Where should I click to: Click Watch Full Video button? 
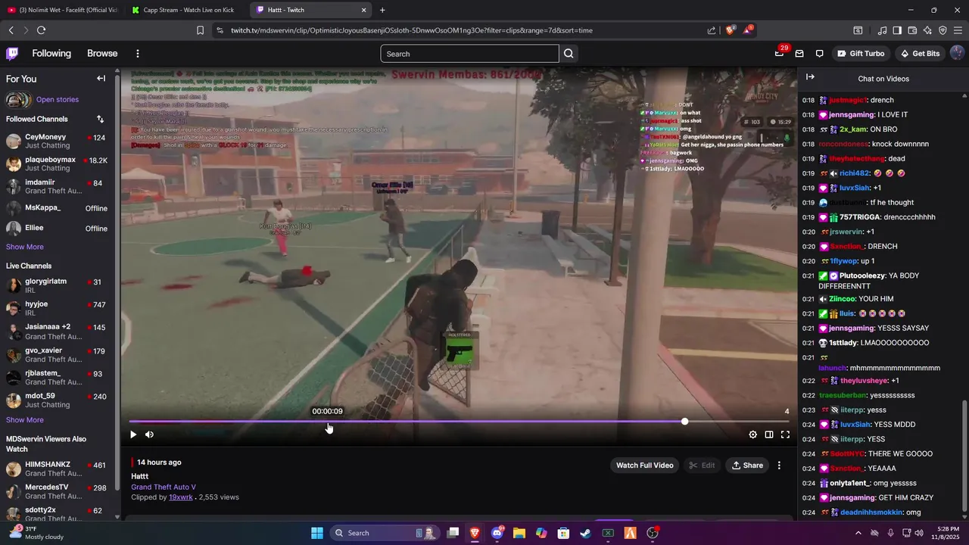644,466
